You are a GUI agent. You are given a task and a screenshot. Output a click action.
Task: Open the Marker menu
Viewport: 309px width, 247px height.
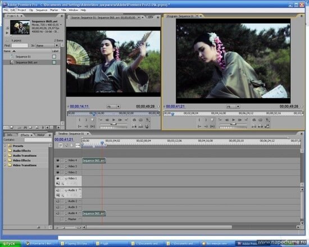54,10
